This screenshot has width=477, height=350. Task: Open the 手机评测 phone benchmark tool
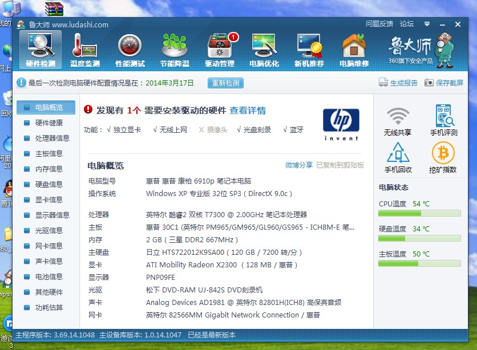tap(444, 120)
